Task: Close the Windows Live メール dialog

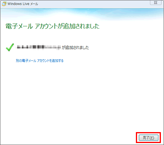Action: tap(156, 3)
